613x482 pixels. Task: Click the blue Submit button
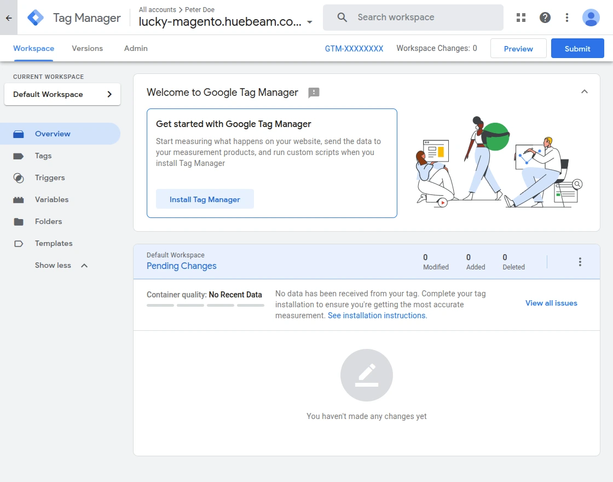pyautogui.click(x=577, y=49)
